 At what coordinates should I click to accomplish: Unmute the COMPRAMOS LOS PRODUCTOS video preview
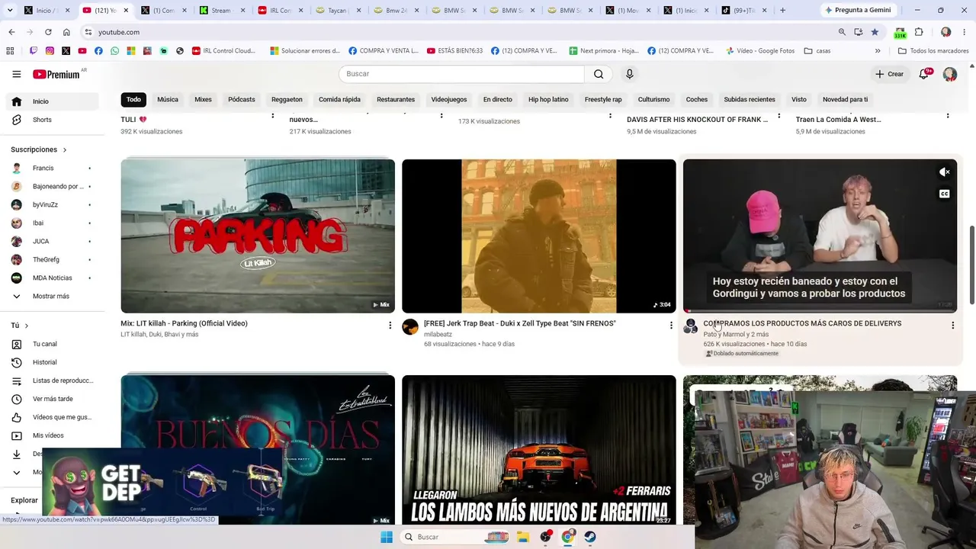pos(945,172)
